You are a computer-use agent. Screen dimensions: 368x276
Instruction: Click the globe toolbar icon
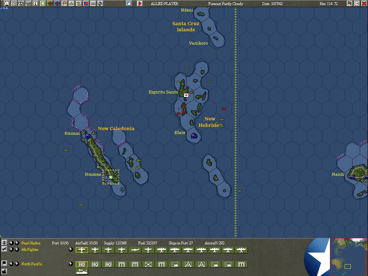pos(100,4)
